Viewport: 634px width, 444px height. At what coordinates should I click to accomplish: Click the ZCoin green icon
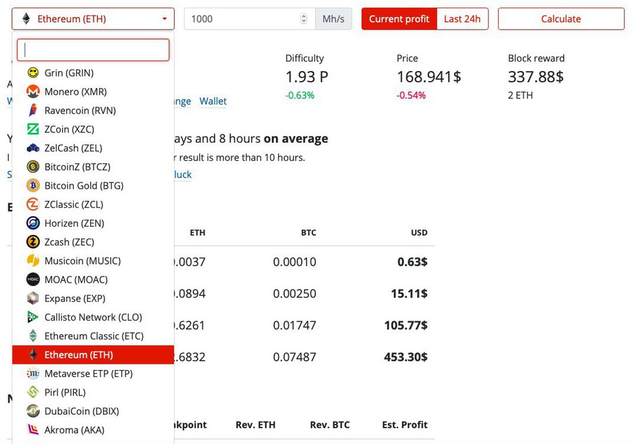click(x=33, y=129)
